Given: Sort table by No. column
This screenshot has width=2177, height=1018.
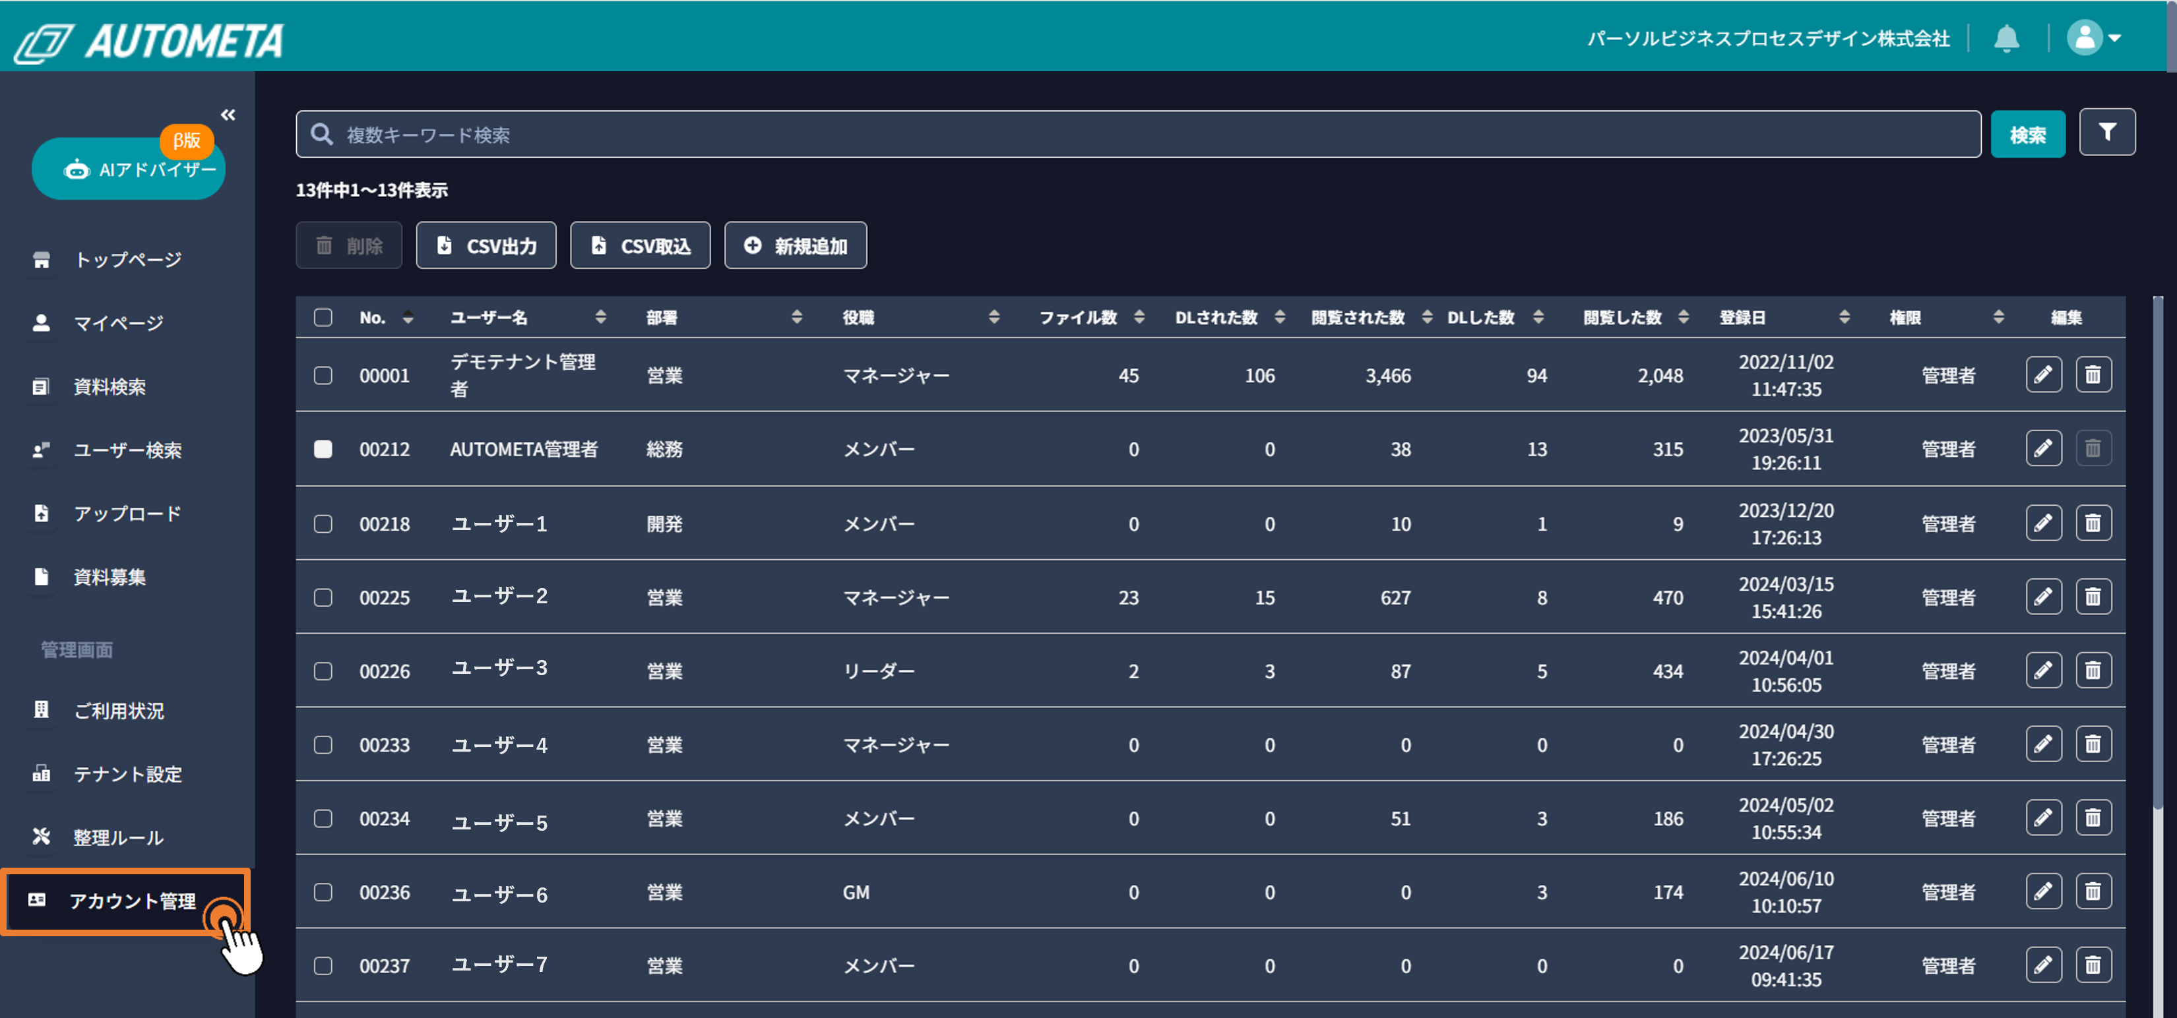Looking at the screenshot, I should (x=408, y=316).
